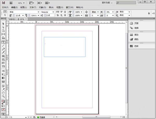Pick the Scissors tool
The height and width of the screenshot is (119, 156).
click(x=3, y=71)
